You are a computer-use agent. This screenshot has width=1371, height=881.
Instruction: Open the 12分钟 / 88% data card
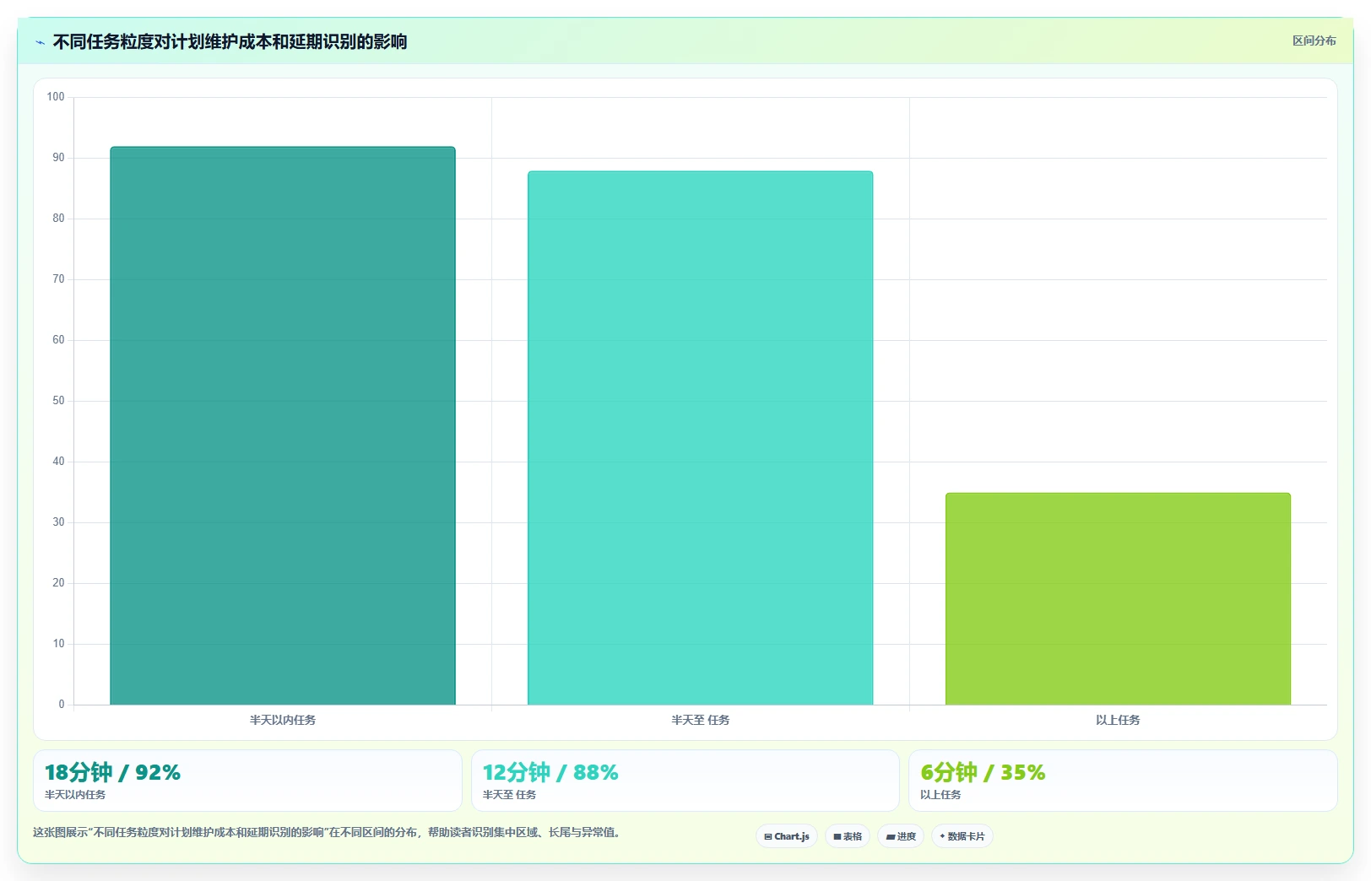tap(685, 781)
